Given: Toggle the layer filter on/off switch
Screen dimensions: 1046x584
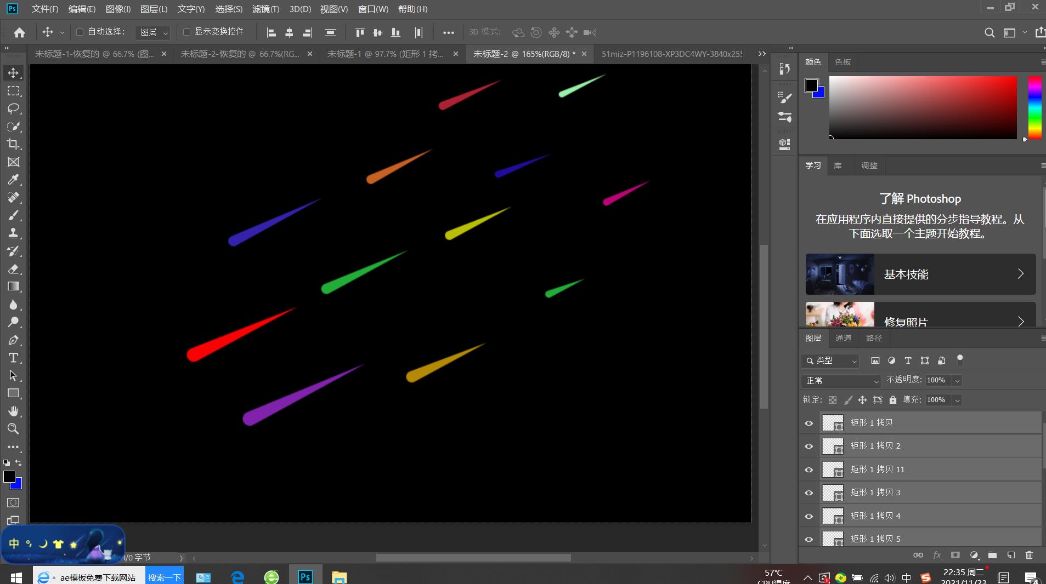Looking at the screenshot, I should (960, 360).
